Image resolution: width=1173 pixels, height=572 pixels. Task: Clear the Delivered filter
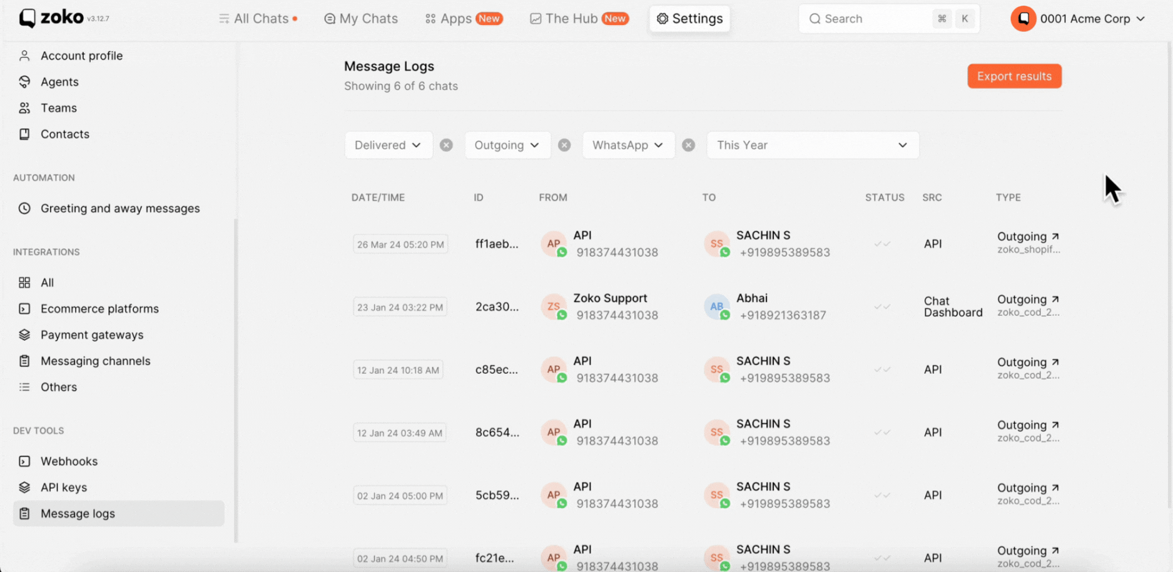[446, 145]
